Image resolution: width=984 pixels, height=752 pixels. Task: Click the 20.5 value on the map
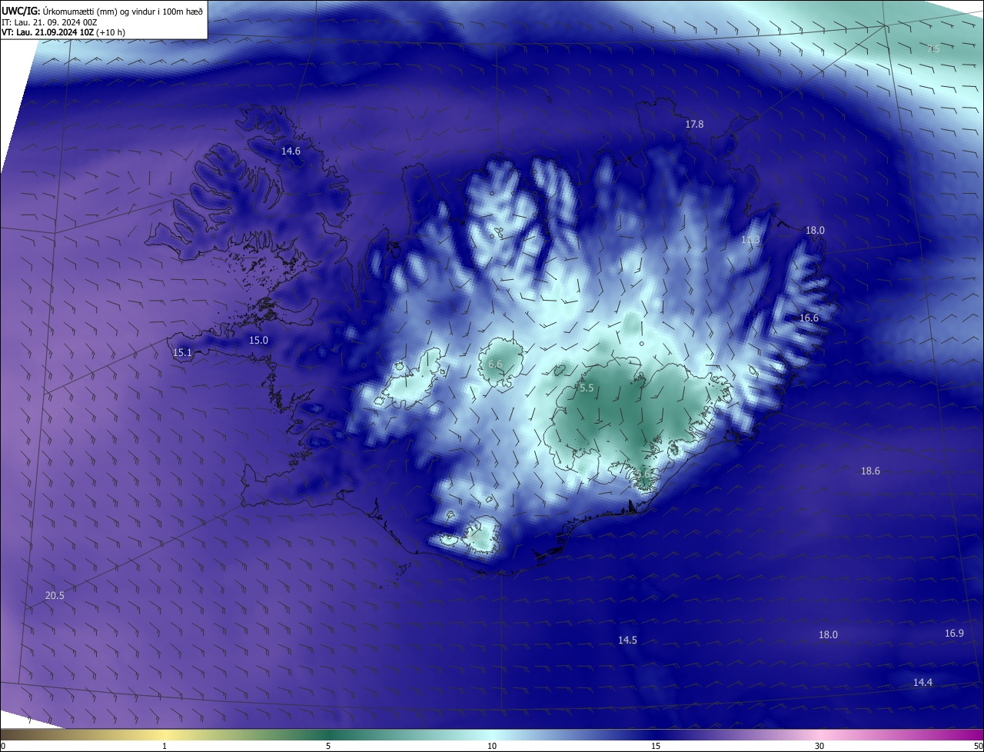[x=55, y=596]
